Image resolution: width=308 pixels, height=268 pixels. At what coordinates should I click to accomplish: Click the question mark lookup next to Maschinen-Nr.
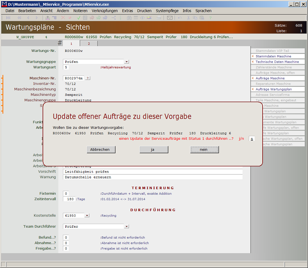pos(88,78)
